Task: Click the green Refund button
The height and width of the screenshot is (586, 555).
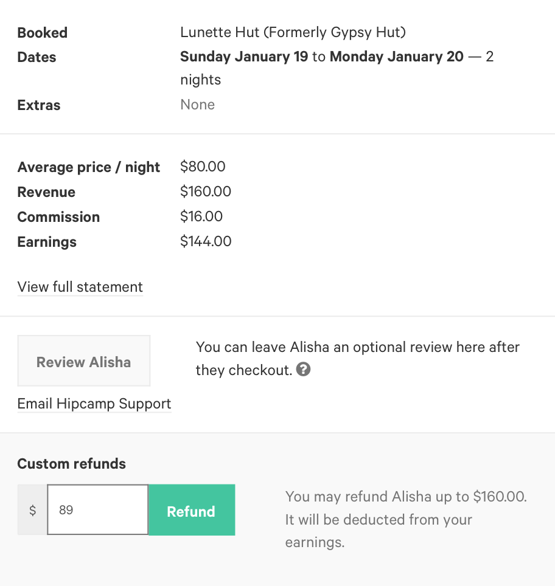Action: pyautogui.click(x=192, y=510)
